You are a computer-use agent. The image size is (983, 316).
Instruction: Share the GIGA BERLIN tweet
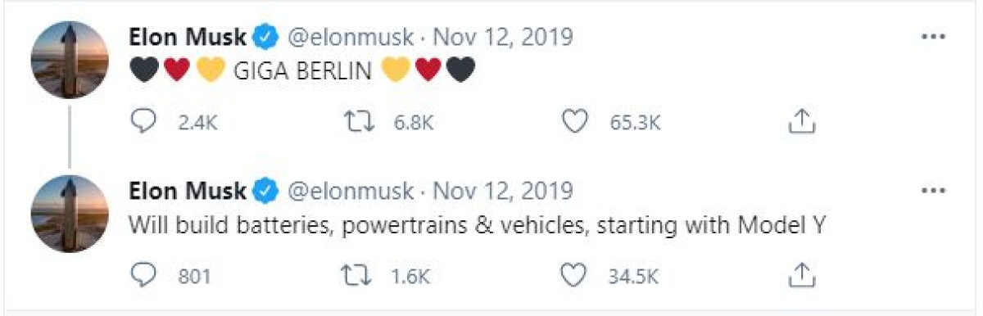click(x=802, y=121)
